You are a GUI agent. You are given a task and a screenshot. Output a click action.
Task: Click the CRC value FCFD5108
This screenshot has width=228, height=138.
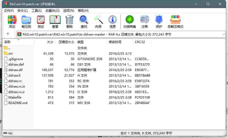(142, 97)
